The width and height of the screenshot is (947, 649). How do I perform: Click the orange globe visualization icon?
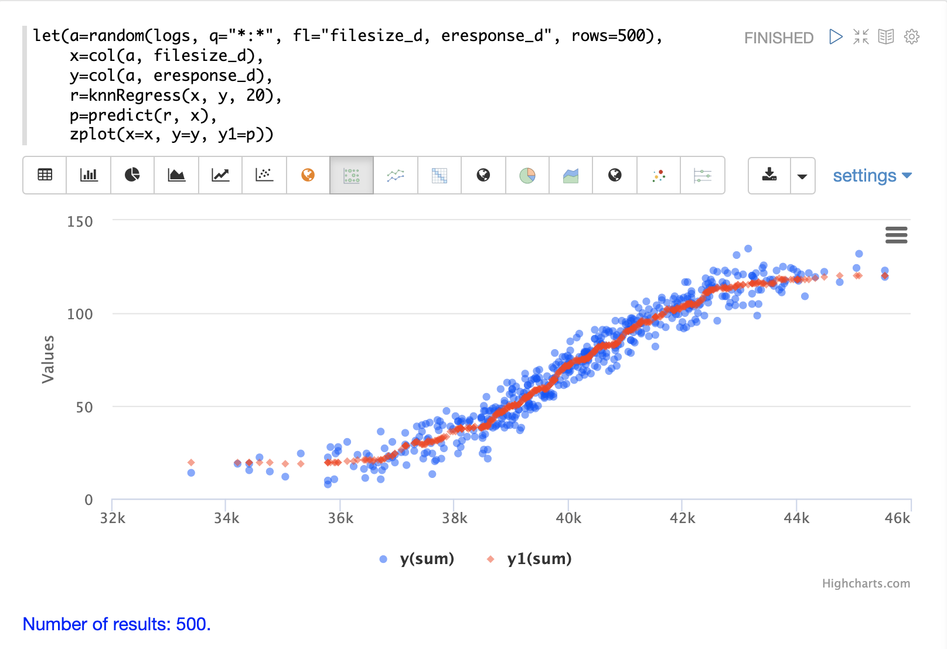click(x=308, y=175)
